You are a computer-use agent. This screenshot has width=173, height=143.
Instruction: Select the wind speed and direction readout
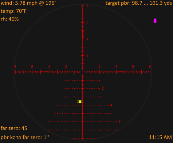pos(28,3)
